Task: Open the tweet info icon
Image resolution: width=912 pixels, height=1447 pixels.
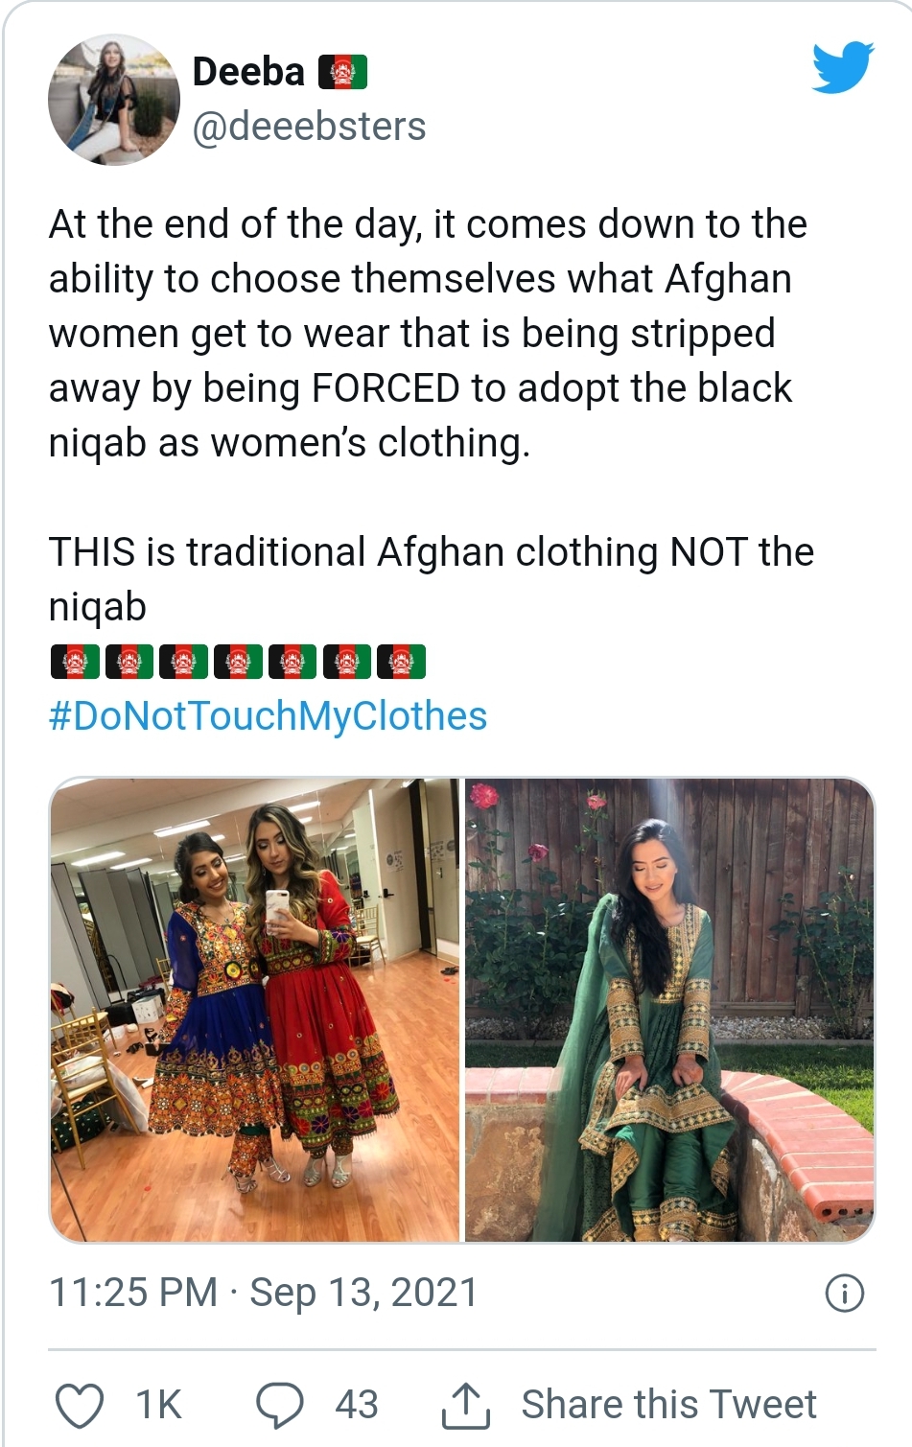Action: 844,1293
